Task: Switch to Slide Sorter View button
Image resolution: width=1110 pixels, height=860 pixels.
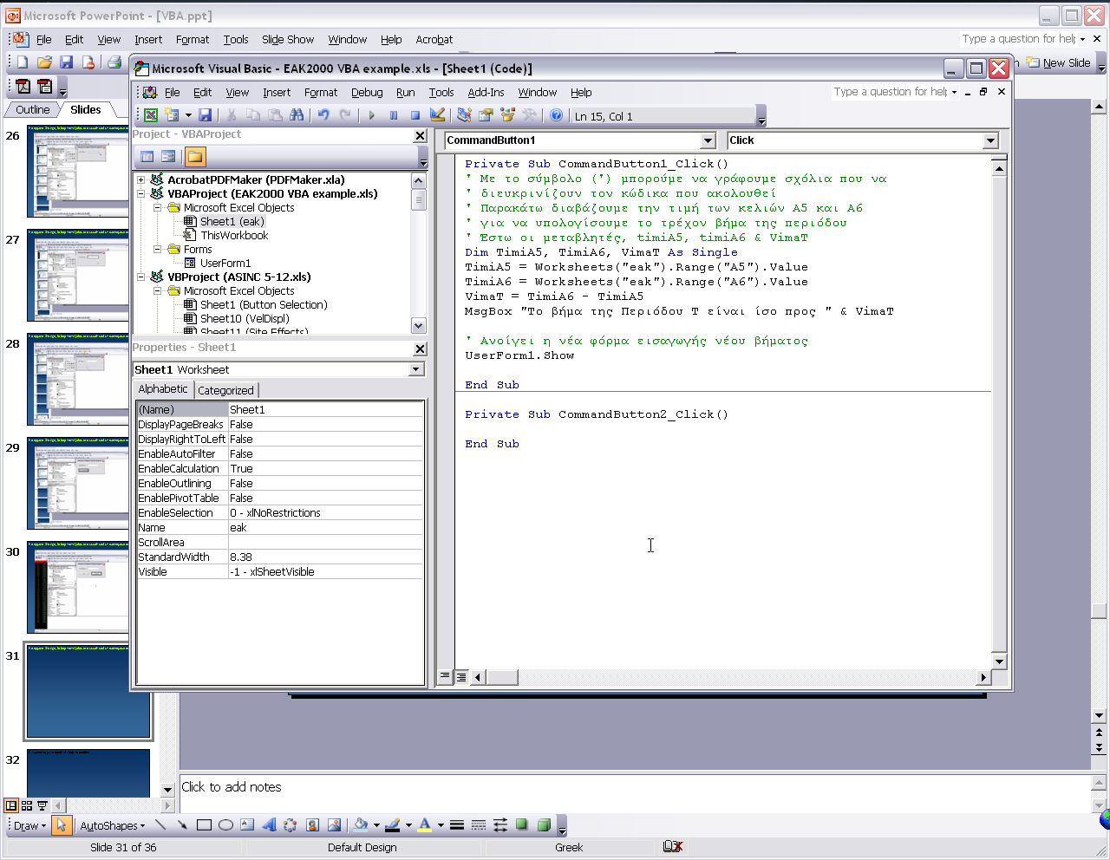Action: tap(27, 805)
